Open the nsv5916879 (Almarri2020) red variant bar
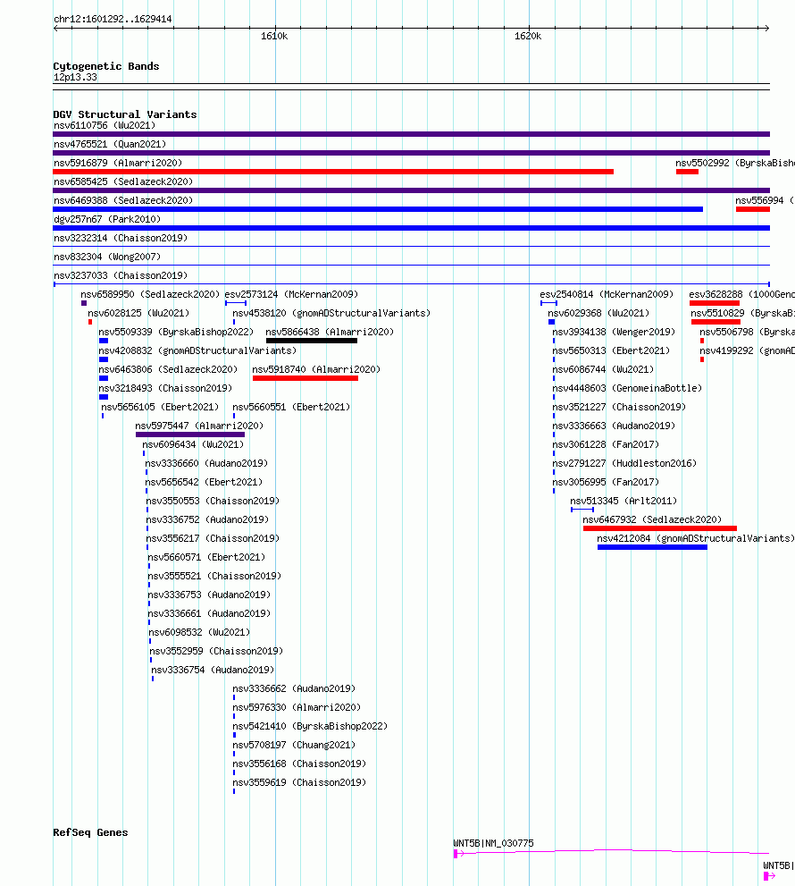 pyautogui.click(x=333, y=172)
